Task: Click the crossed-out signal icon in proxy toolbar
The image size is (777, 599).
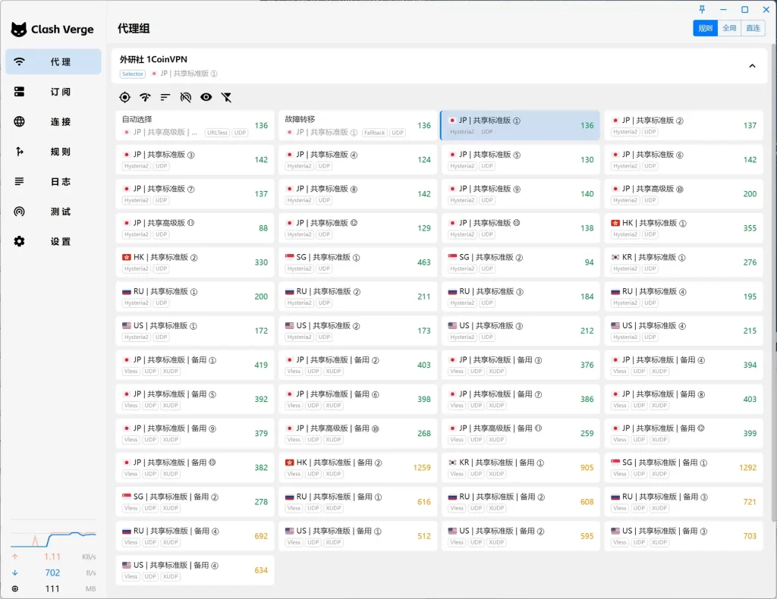Action: pyautogui.click(x=185, y=97)
